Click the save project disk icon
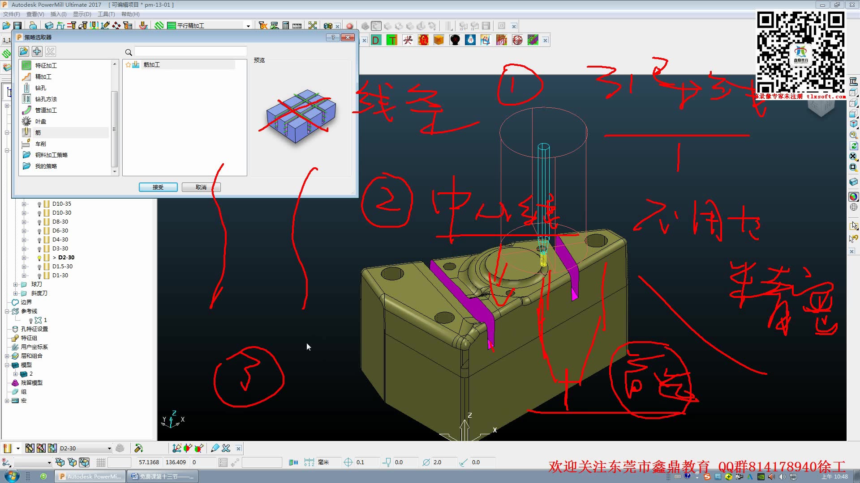Viewport: 860px width, 483px height. pos(17,25)
